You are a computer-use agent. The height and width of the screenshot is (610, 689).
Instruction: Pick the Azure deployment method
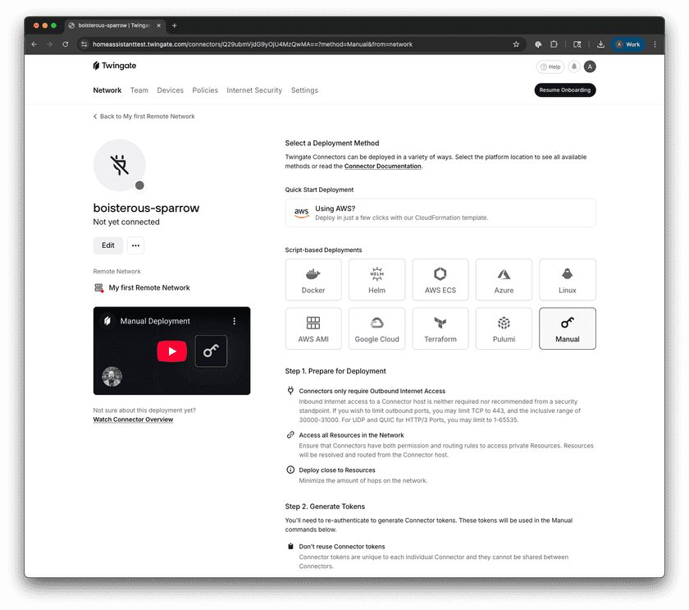coord(504,280)
